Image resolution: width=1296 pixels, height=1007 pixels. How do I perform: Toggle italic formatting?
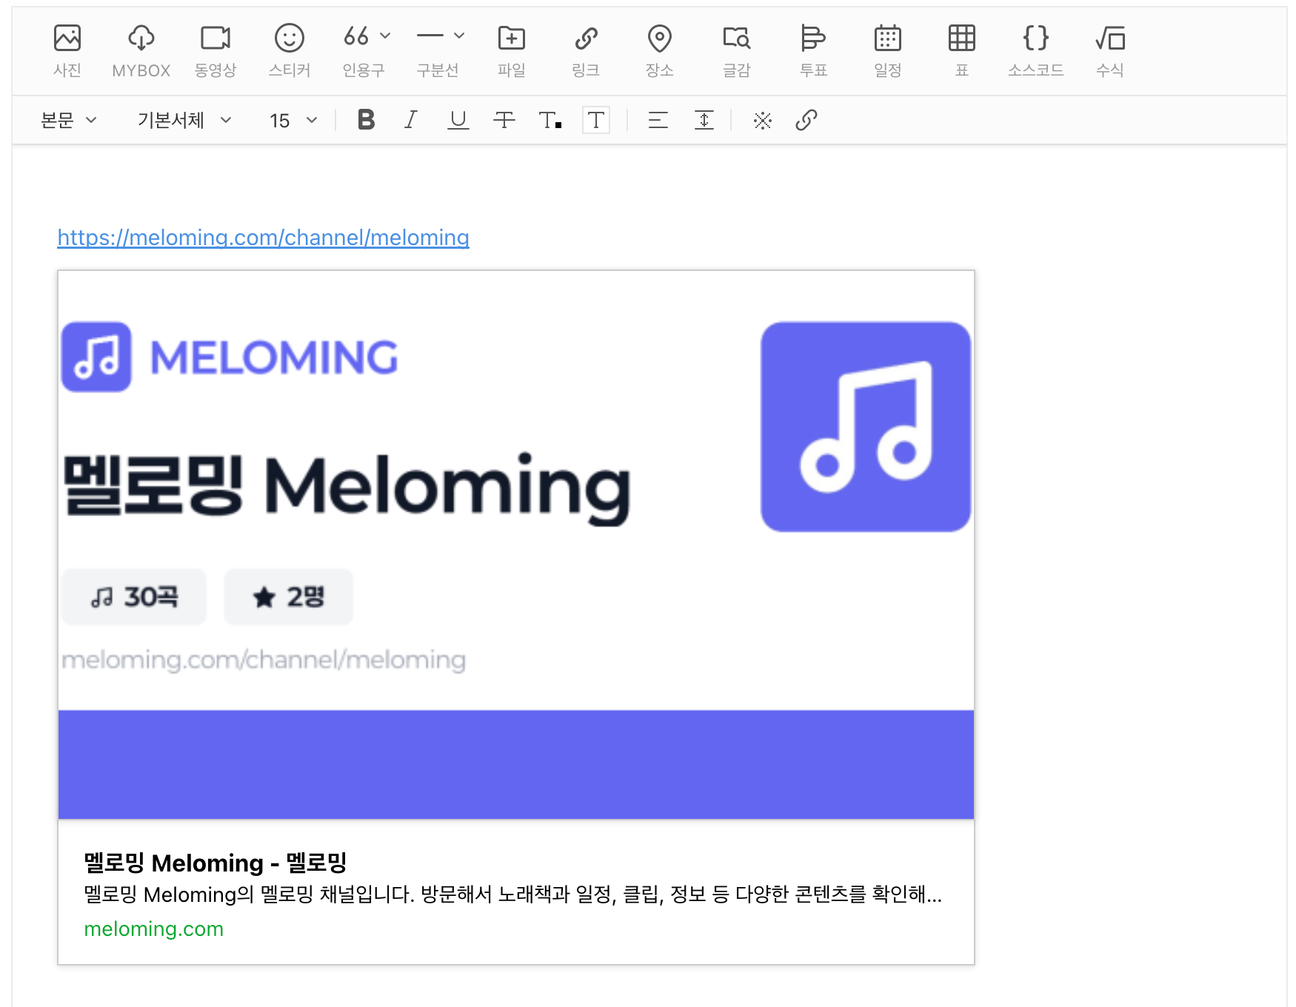(x=411, y=120)
